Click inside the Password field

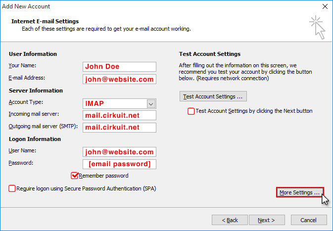tap(119, 164)
